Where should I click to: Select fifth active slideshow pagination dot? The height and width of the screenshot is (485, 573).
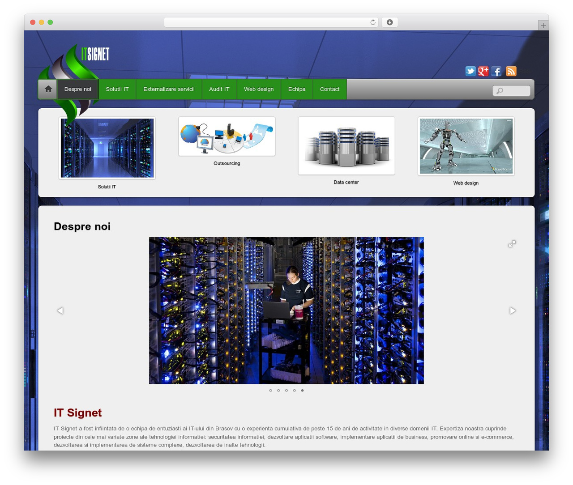(x=302, y=391)
